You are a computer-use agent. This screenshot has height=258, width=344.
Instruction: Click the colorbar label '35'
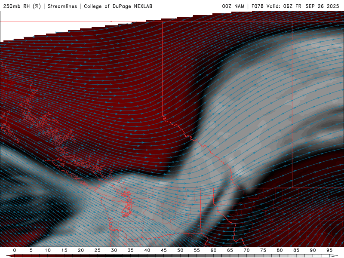(131, 250)
